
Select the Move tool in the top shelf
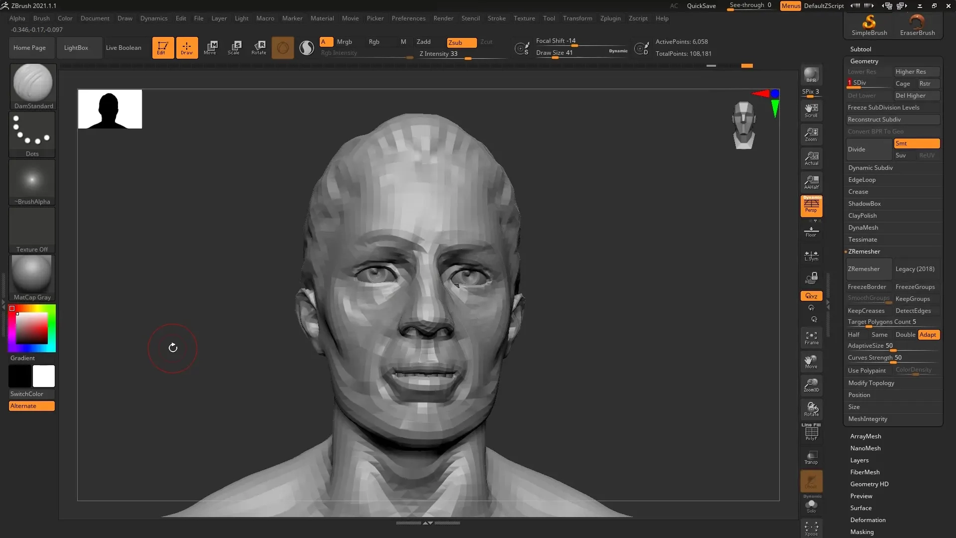coord(211,47)
